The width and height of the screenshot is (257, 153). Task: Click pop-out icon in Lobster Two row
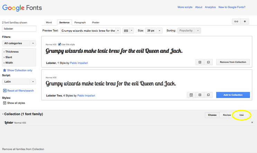click(208, 95)
